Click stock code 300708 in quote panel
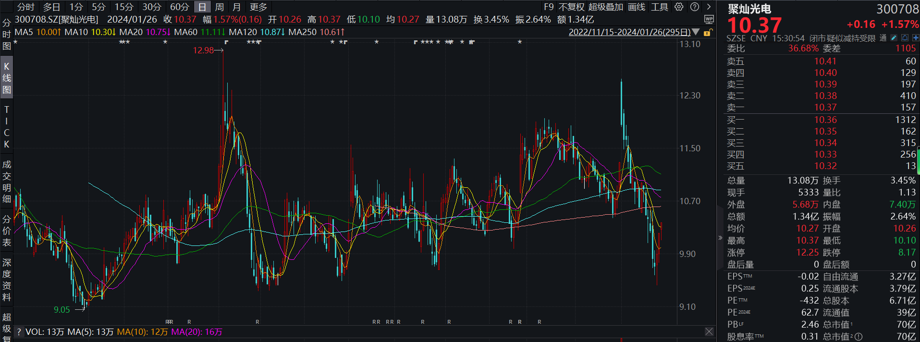Screen dimensions: 920x342 point(897,9)
